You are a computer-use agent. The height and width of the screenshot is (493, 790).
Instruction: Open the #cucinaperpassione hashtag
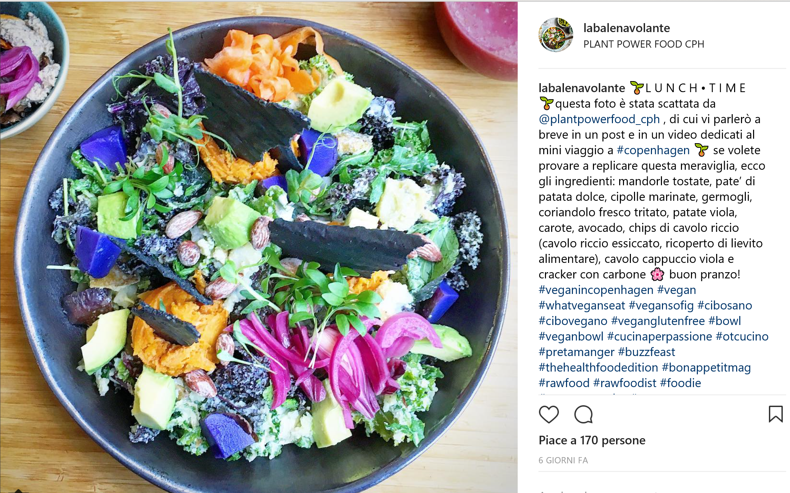pos(660,336)
